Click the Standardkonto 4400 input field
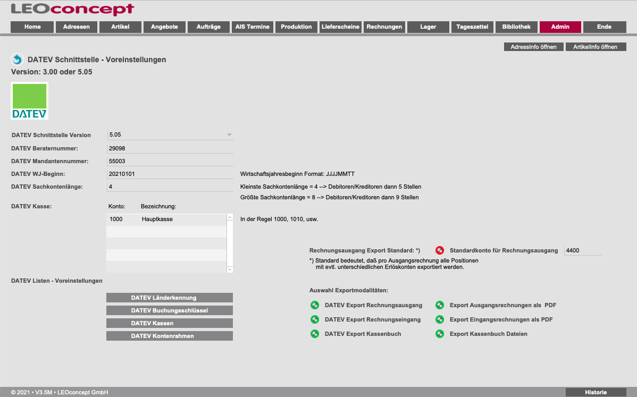This screenshot has width=637, height=397. click(x=583, y=250)
